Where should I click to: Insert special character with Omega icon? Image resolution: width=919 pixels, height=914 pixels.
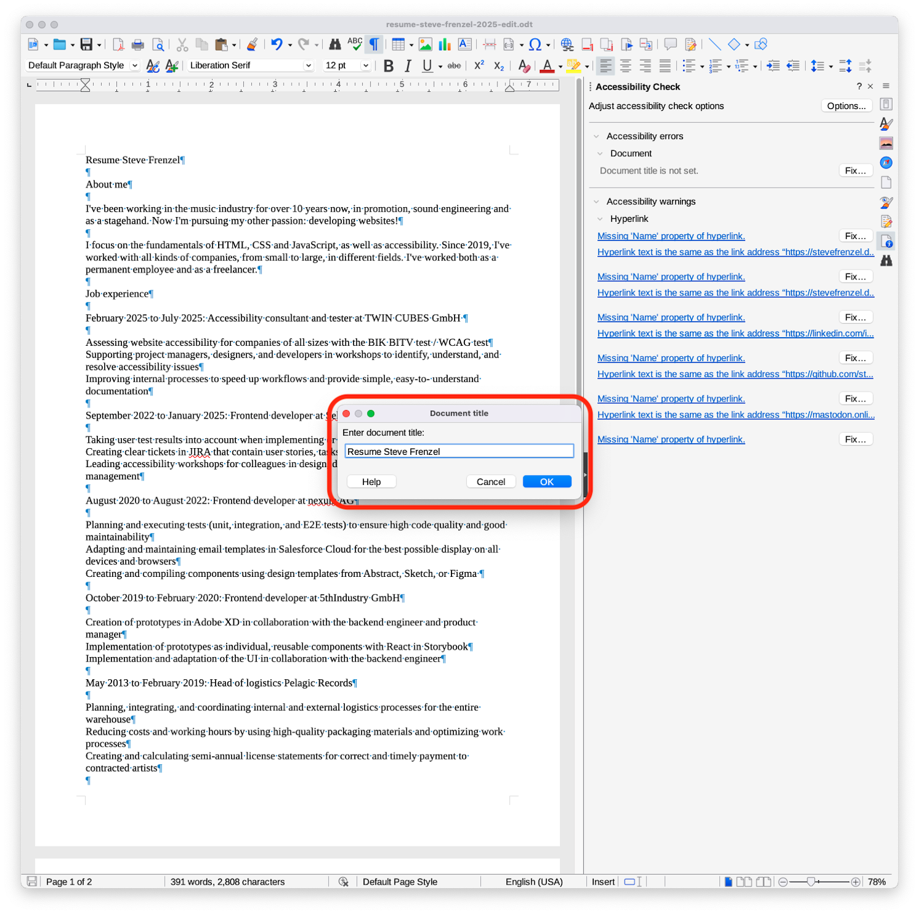coord(535,45)
